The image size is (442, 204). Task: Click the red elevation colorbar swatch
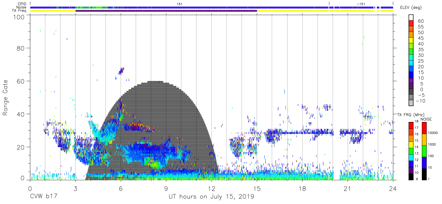[x=411, y=23]
